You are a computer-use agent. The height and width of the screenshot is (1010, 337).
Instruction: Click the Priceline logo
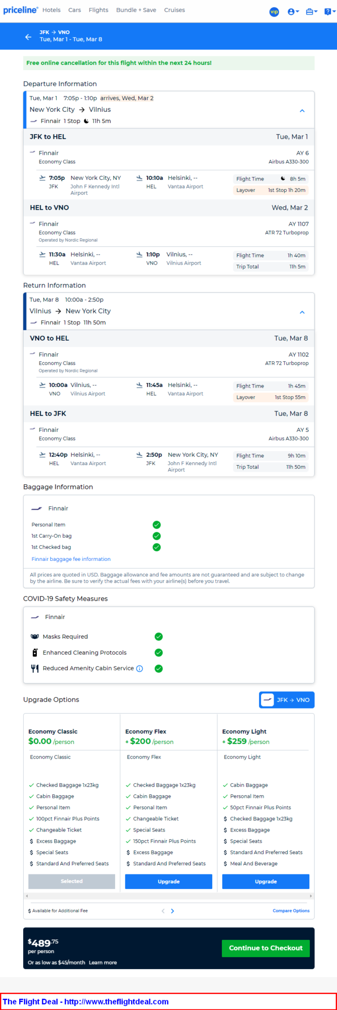(x=21, y=10)
